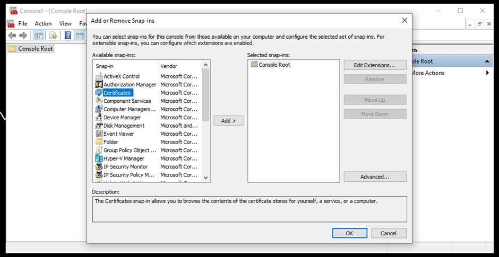Click the Disk Management snap-in icon
This screenshot has height=257, width=499.
[99, 126]
